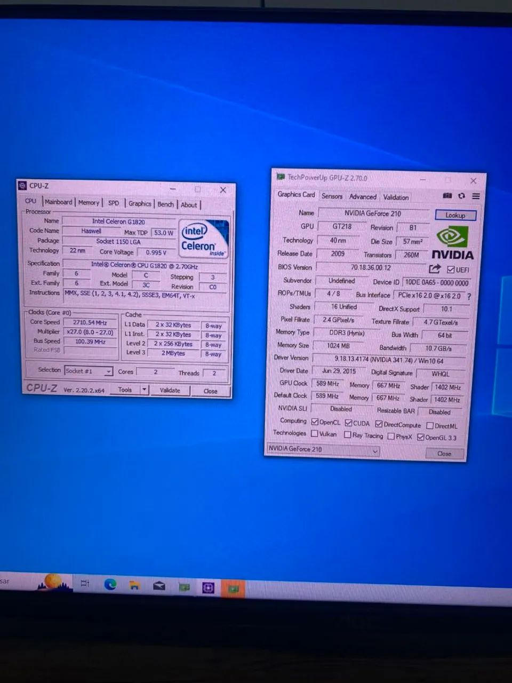Open the Mail app on taskbar
The width and height of the screenshot is (512, 683).
pyautogui.click(x=159, y=586)
